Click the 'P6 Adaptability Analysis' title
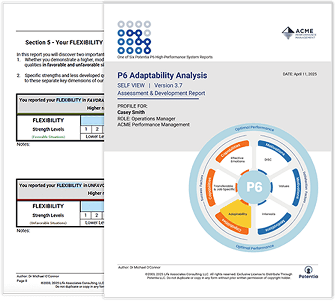The height and width of the screenshot is (301, 335). click(162, 75)
